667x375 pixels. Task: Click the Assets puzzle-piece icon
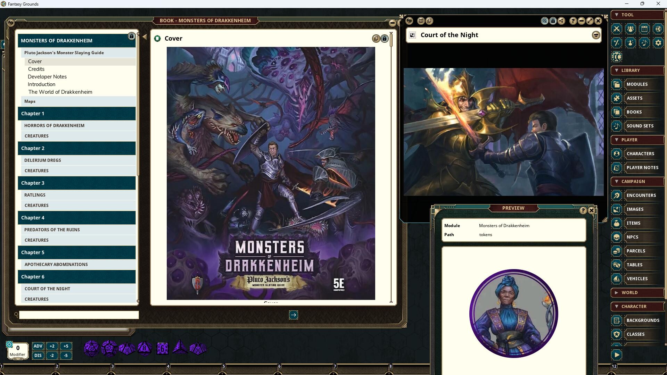point(617,98)
